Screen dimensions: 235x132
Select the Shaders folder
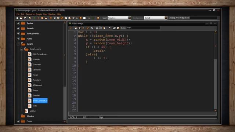(30, 116)
